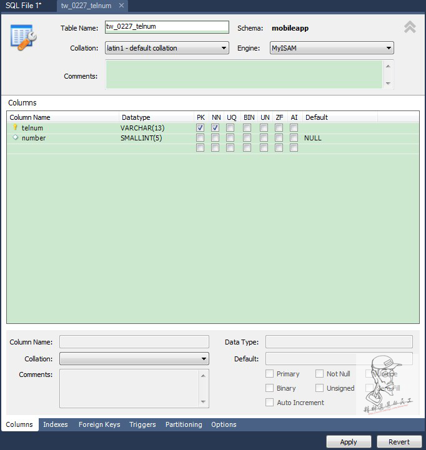This screenshot has height=450, width=426.
Task: Click table Comments scrollbar up arrow
Action: click(388, 66)
